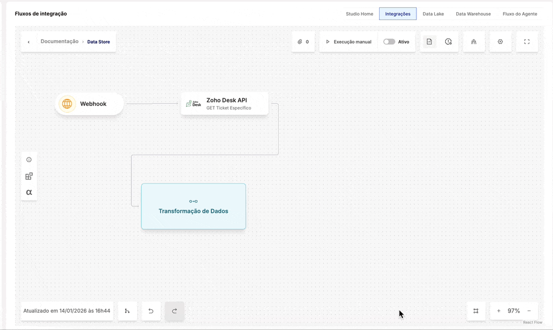Redo the last canvas change
The height and width of the screenshot is (330, 553).
tap(175, 311)
